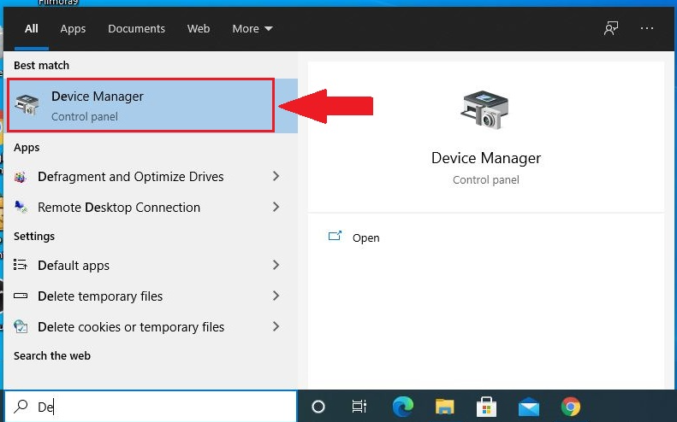Click the Open arrow icon in preview pane
Viewport: 677px width, 422px height.
335,236
